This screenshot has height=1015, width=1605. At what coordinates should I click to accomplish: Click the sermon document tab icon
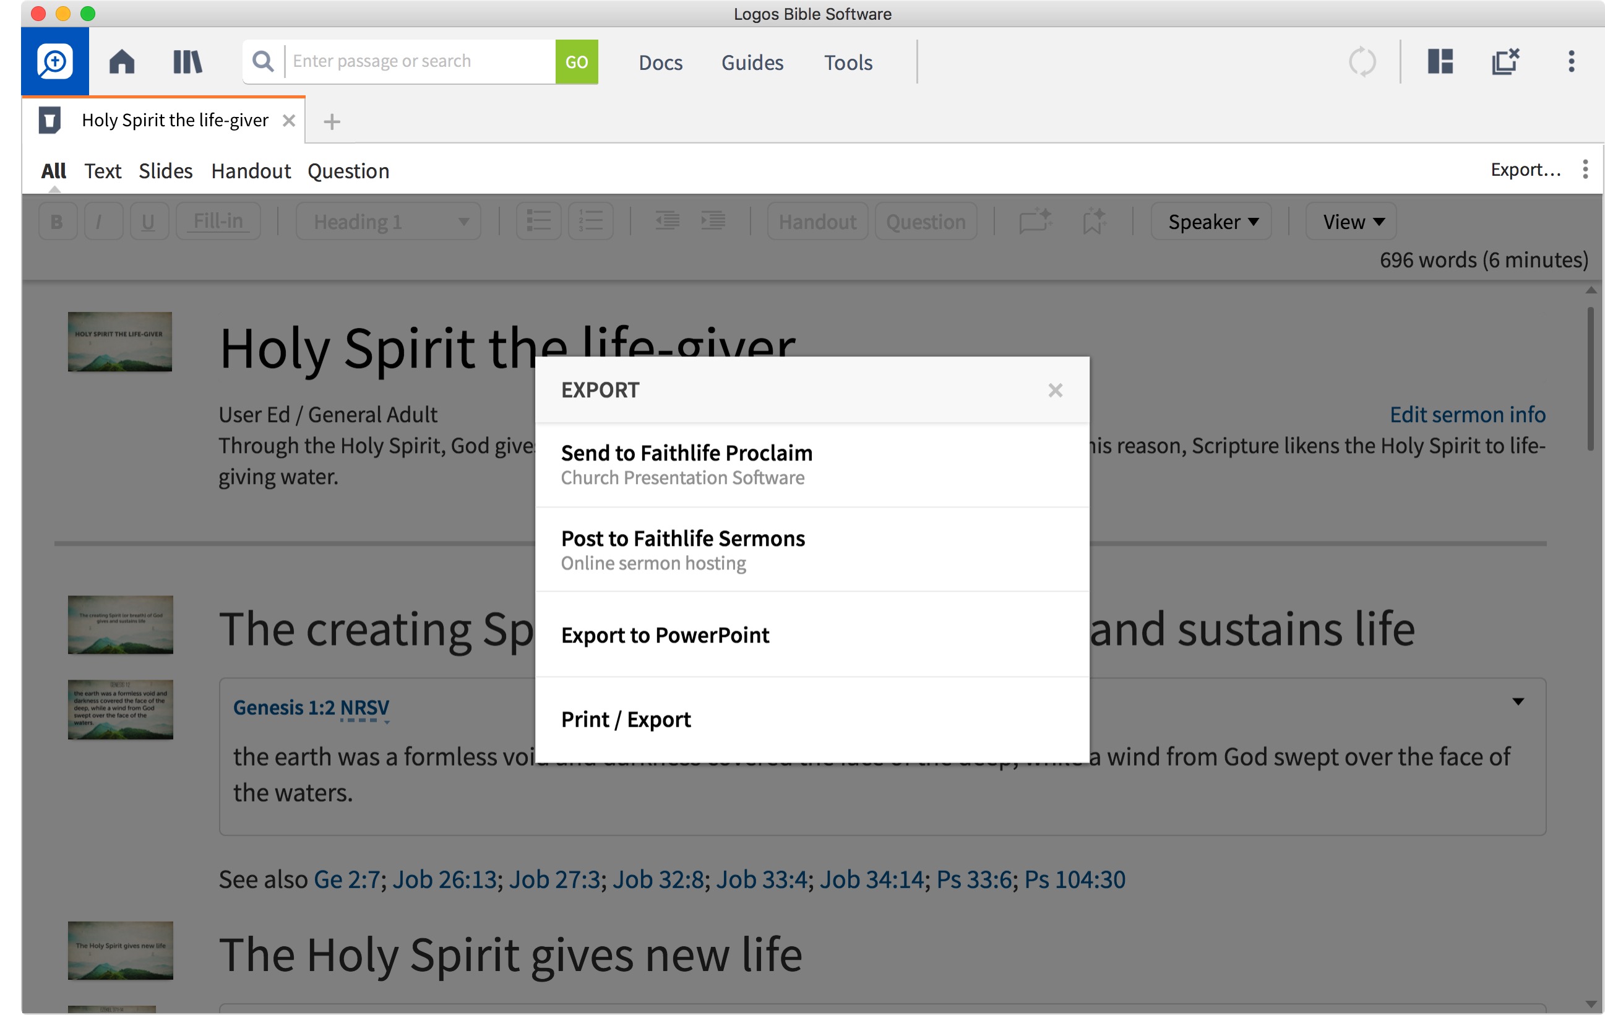pos(50,121)
